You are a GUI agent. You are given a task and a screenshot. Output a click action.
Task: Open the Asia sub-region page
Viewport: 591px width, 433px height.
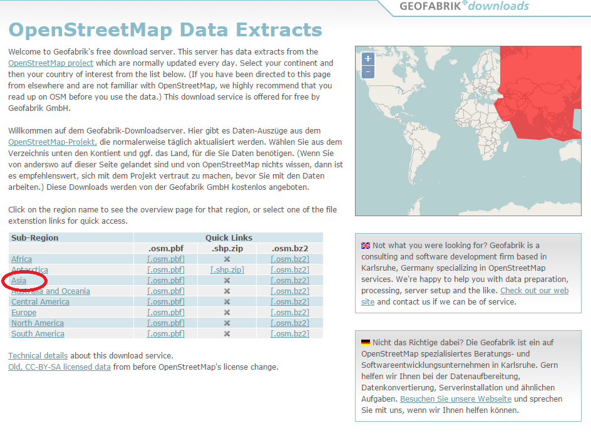pyautogui.click(x=19, y=280)
